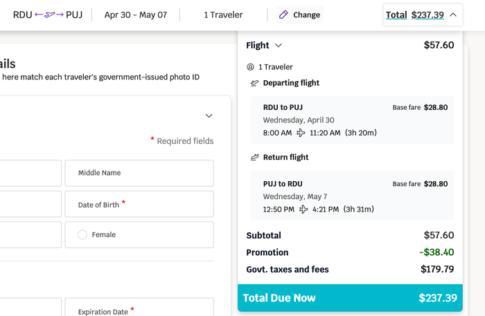Click plane icon between 8:00 AM and 11:20 AM
The height and width of the screenshot is (316, 485).
(301, 133)
